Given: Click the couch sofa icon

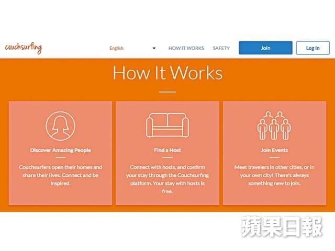Looking at the screenshot, I should (167, 125).
